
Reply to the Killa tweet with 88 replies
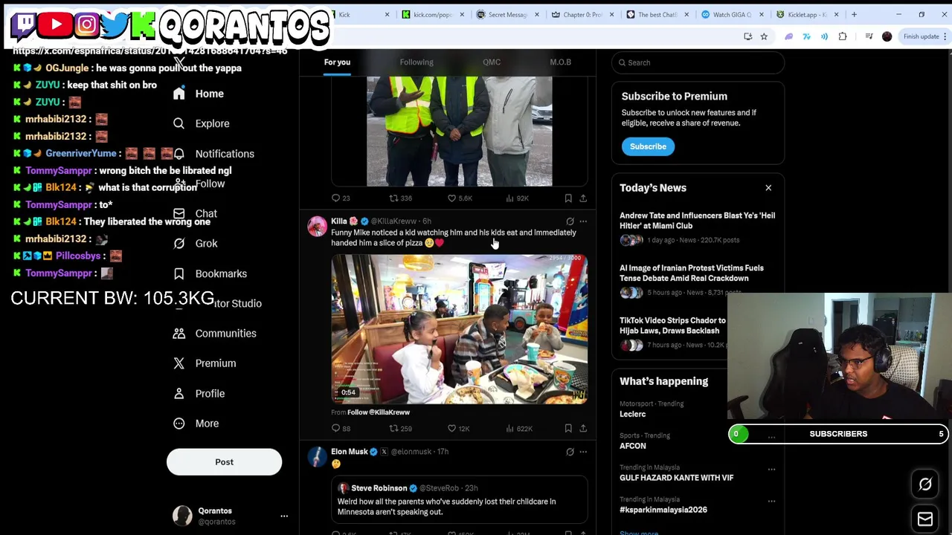[341, 429]
